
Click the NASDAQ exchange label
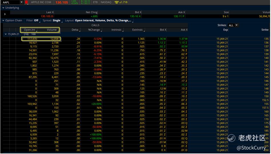coord(106,2)
